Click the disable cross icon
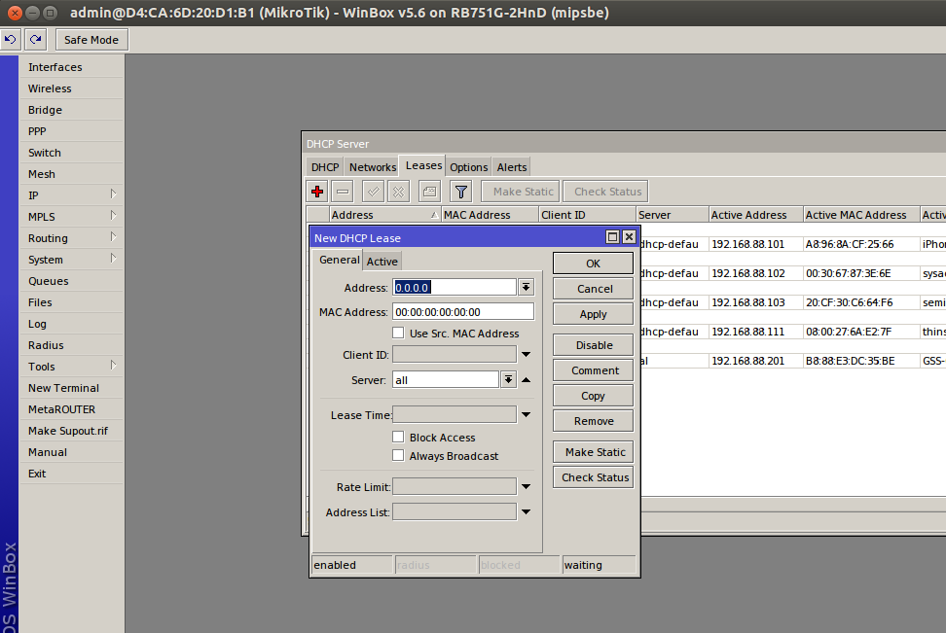The width and height of the screenshot is (946, 633). pos(399,192)
